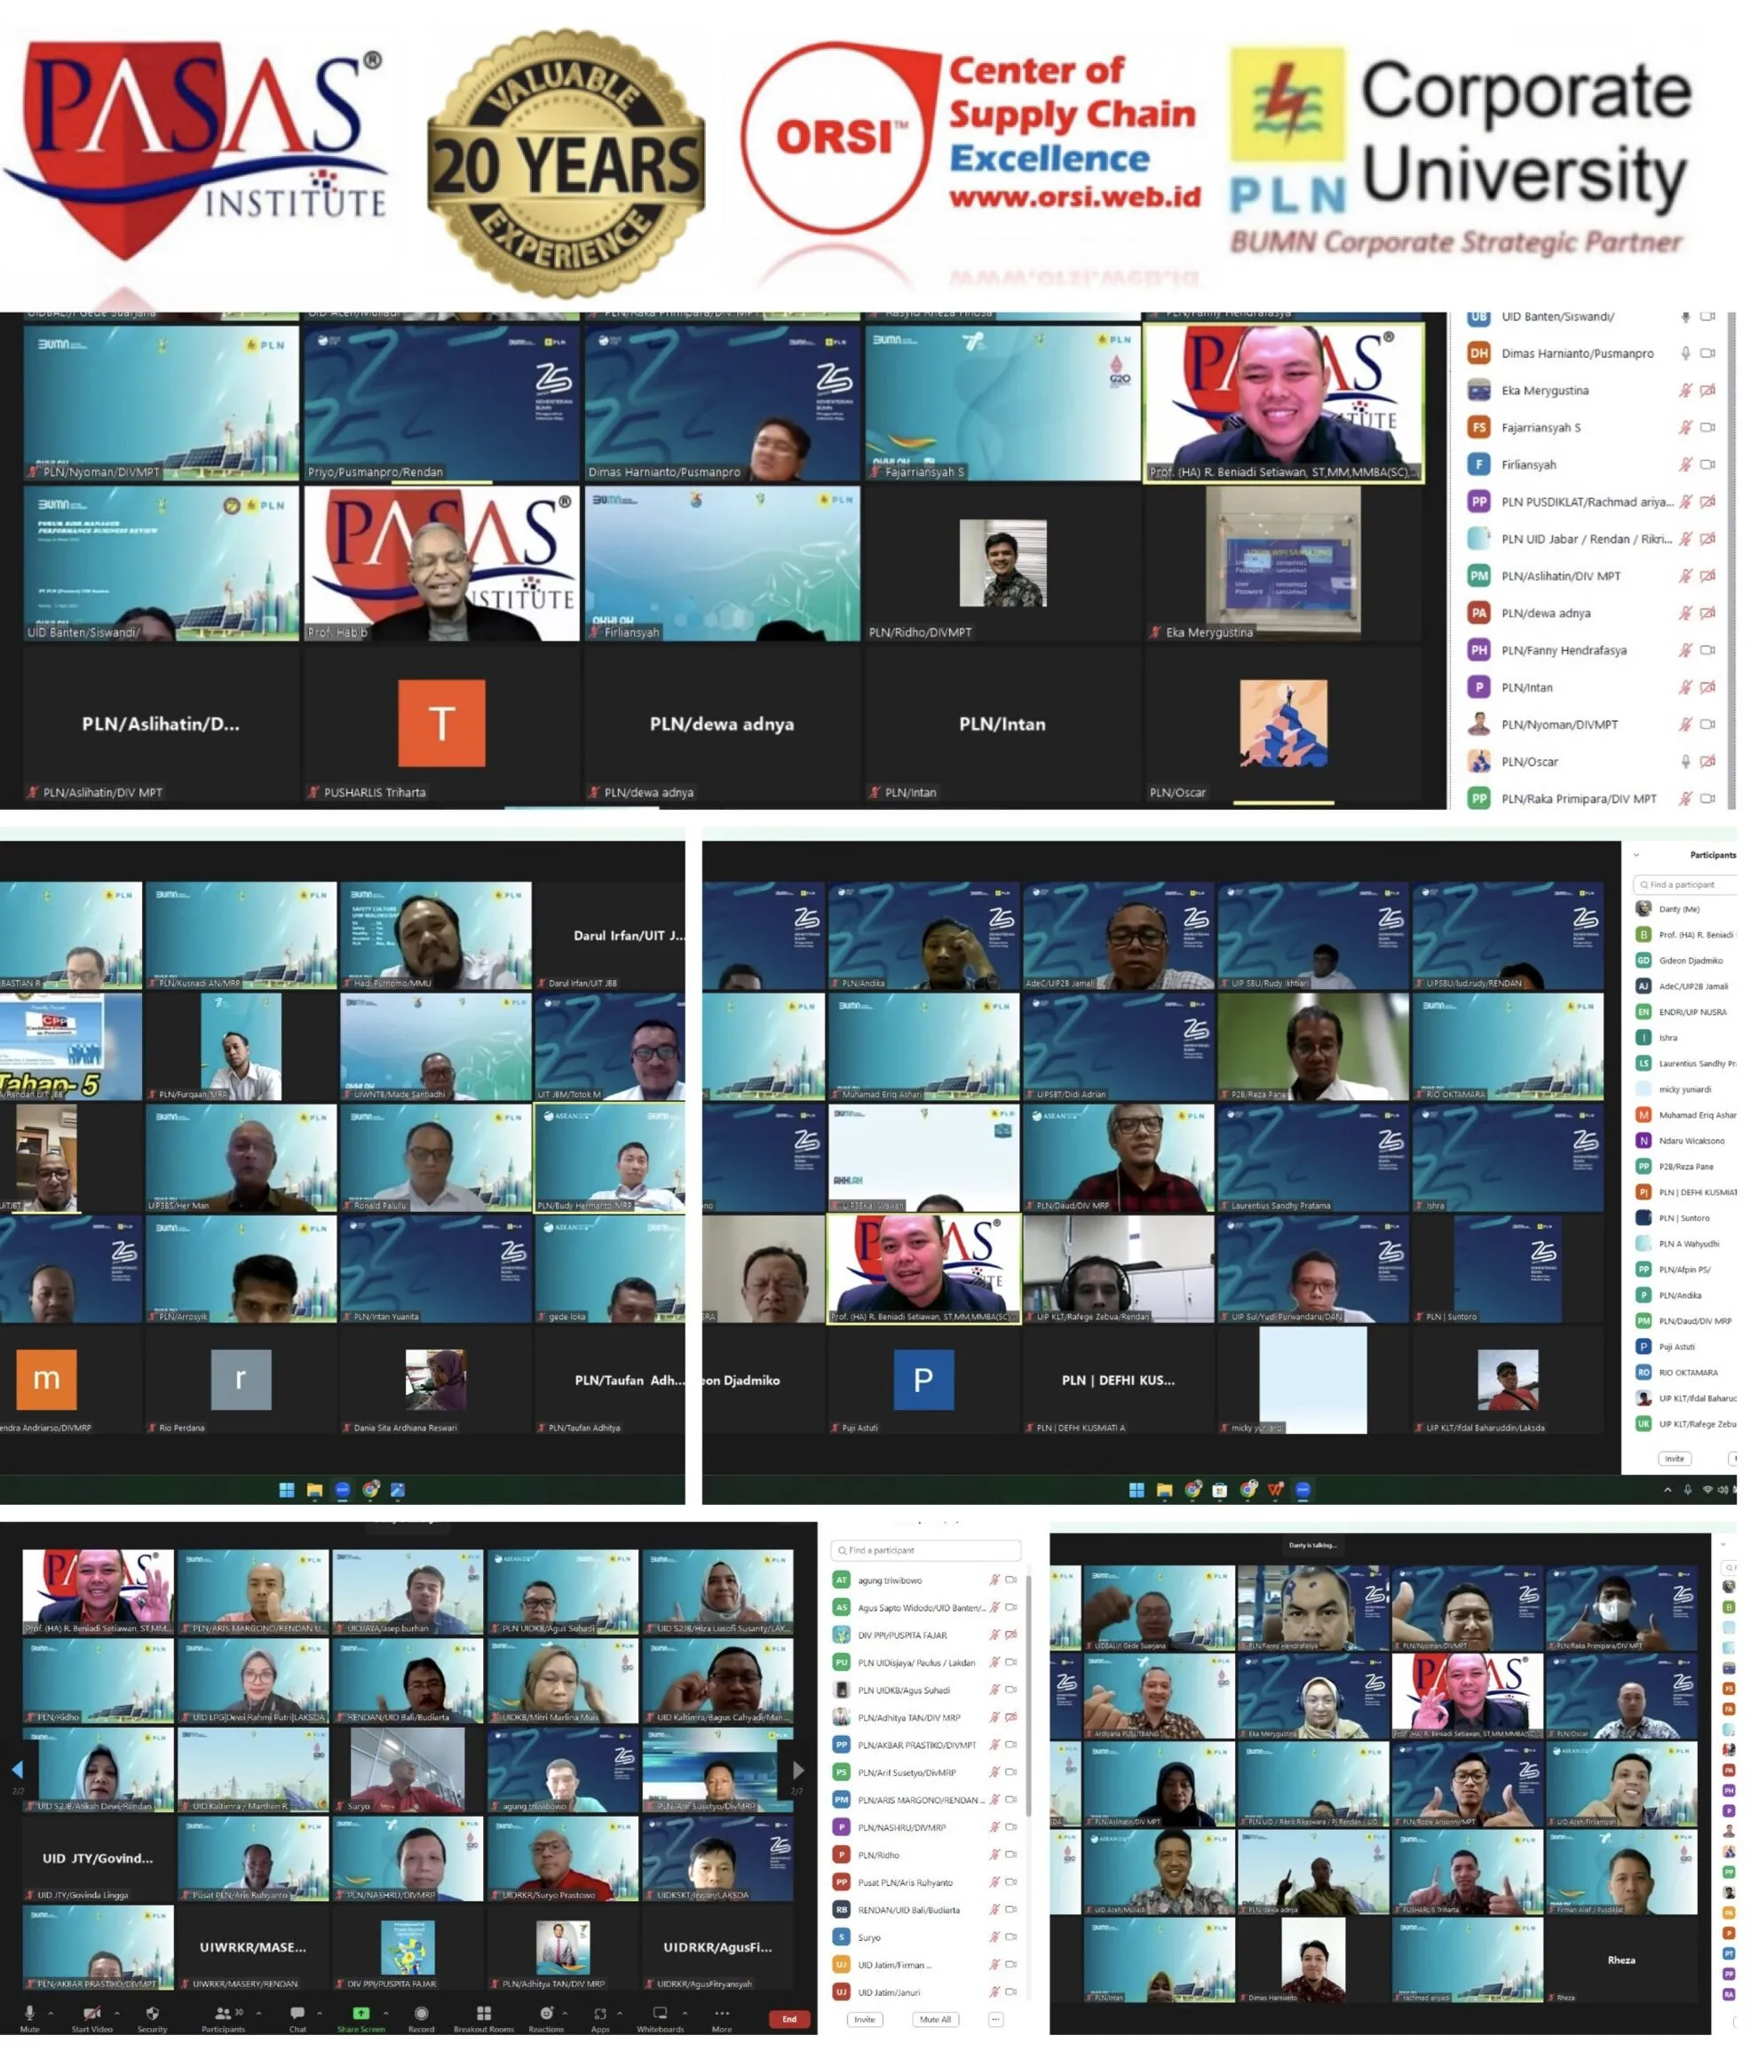Select 'Danty (Me)' in participants panel
This screenshot has width=1758, height=2059.
1684,908
